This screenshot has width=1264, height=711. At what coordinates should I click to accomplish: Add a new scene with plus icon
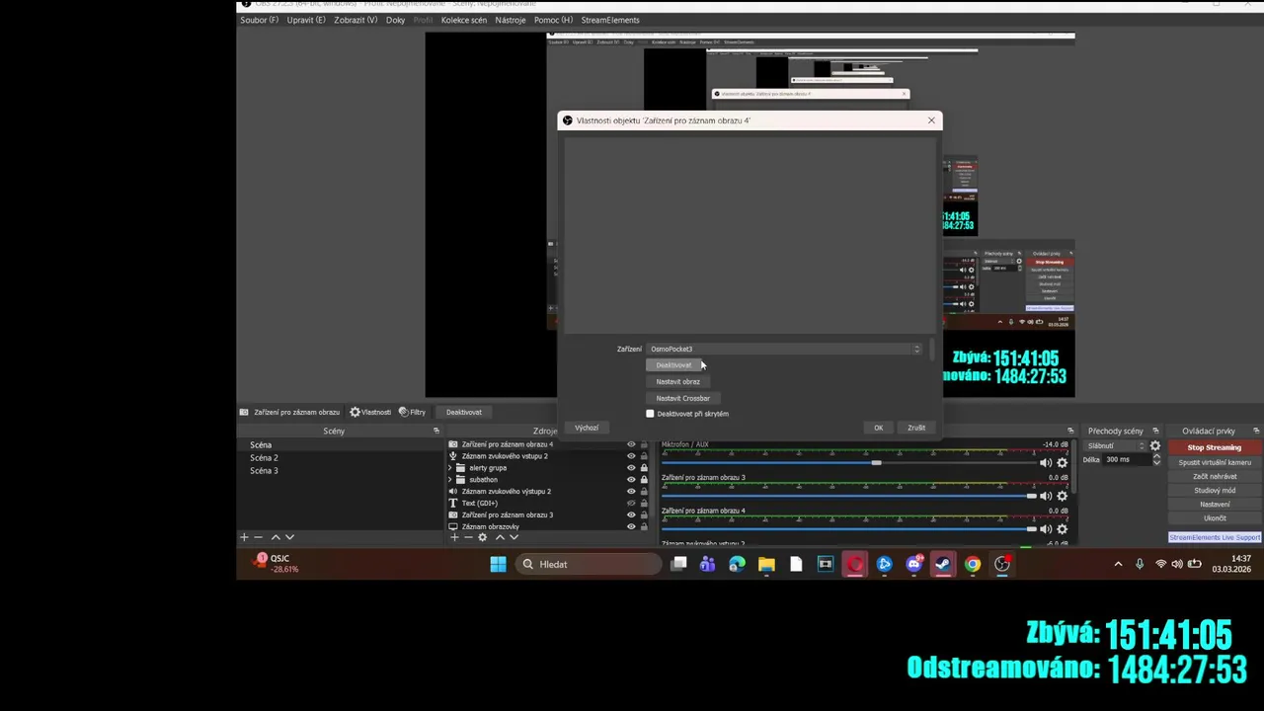tap(244, 537)
